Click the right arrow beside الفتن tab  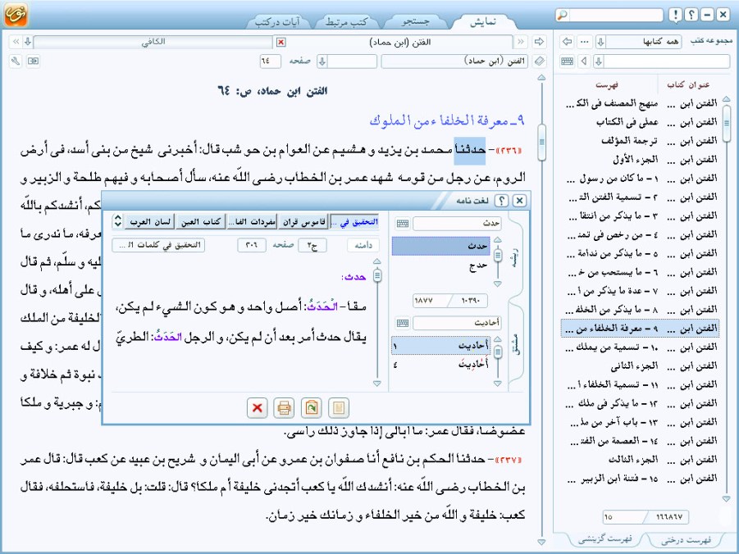coord(539,42)
